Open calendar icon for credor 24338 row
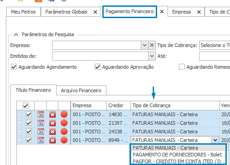The width and height of the screenshot is (230, 165). (41, 132)
